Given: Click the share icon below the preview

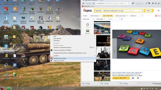Looking at the screenshot, I should [x=138, y=78].
